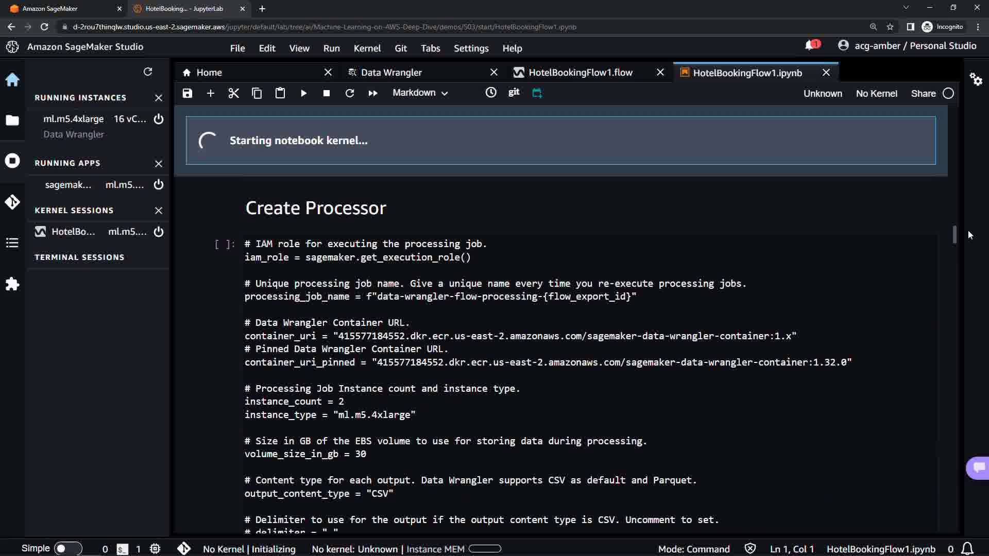This screenshot has height=556, width=989.
Task: Restart kernel and run all cells
Action: pyautogui.click(x=372, y=93)
